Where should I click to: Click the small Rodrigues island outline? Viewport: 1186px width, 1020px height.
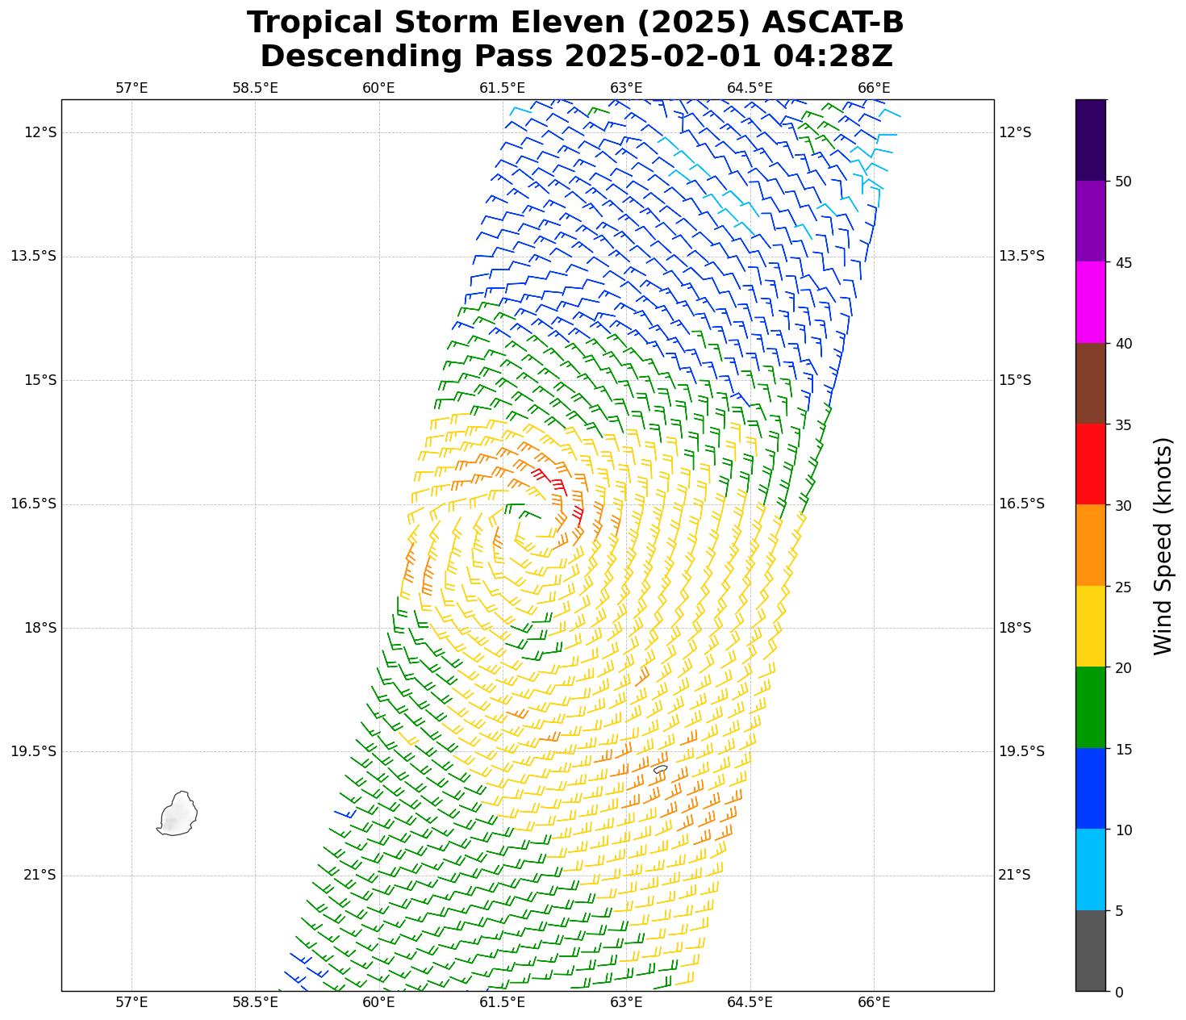(660, 769)
